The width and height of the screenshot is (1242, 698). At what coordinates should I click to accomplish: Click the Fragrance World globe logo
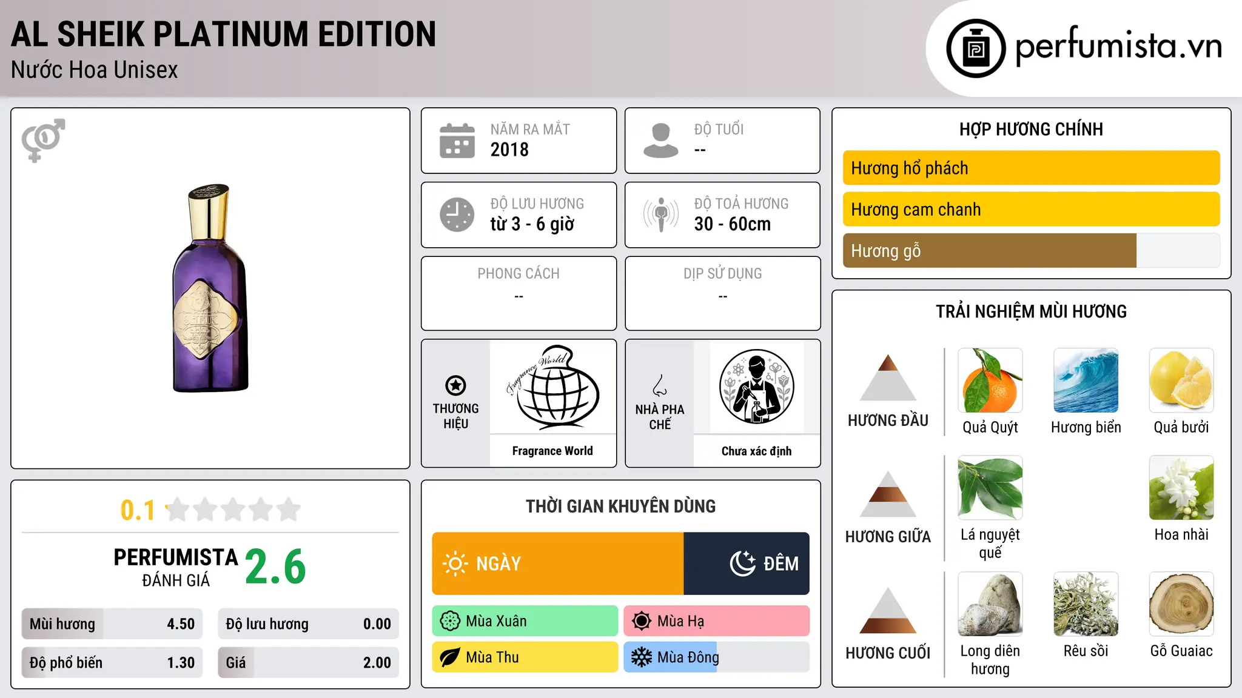click(x=552, y=387)
